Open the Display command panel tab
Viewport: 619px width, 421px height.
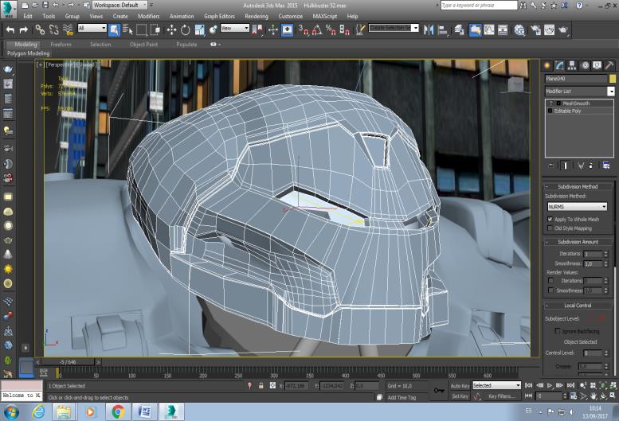597,65
